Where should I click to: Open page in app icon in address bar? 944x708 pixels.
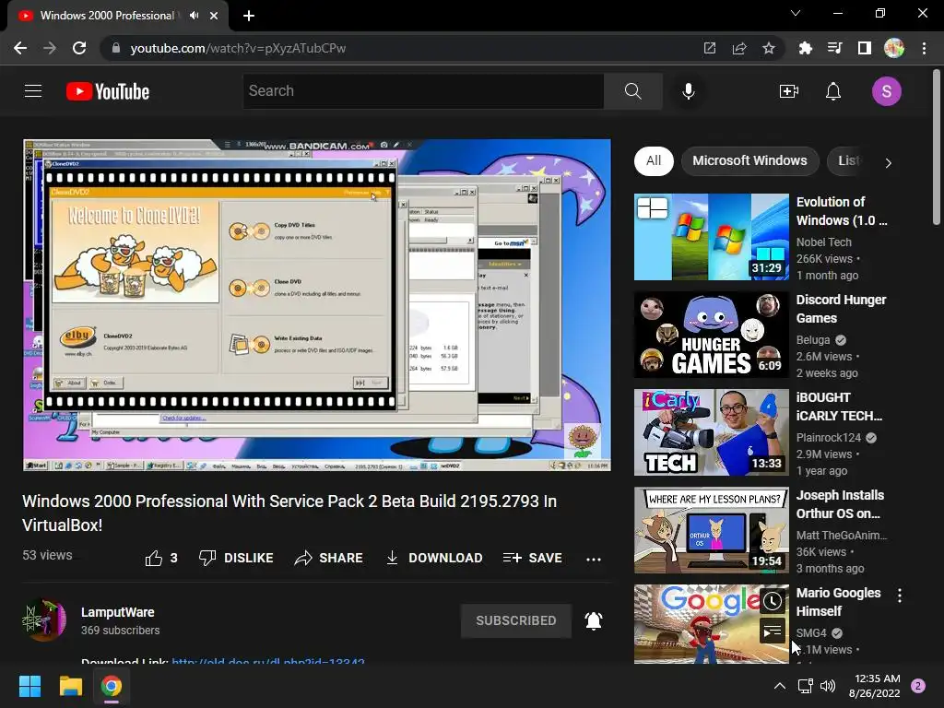coord(710,48)
